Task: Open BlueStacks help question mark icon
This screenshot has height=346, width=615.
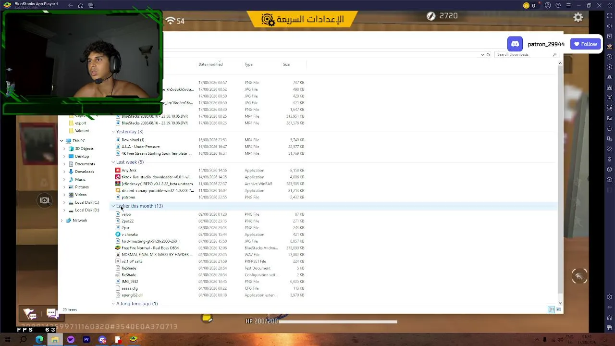Action: [x=558, y=5]
